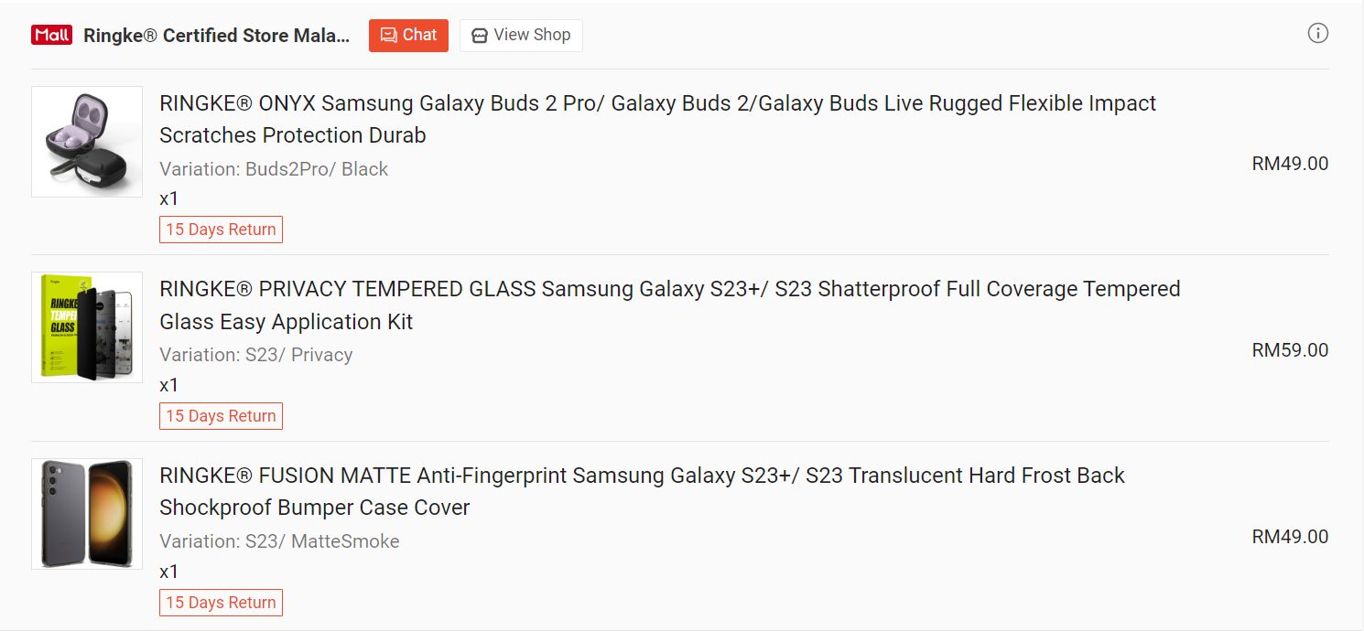Click the View Shop button
The image size is (1364, 631).
click(521, 36)
